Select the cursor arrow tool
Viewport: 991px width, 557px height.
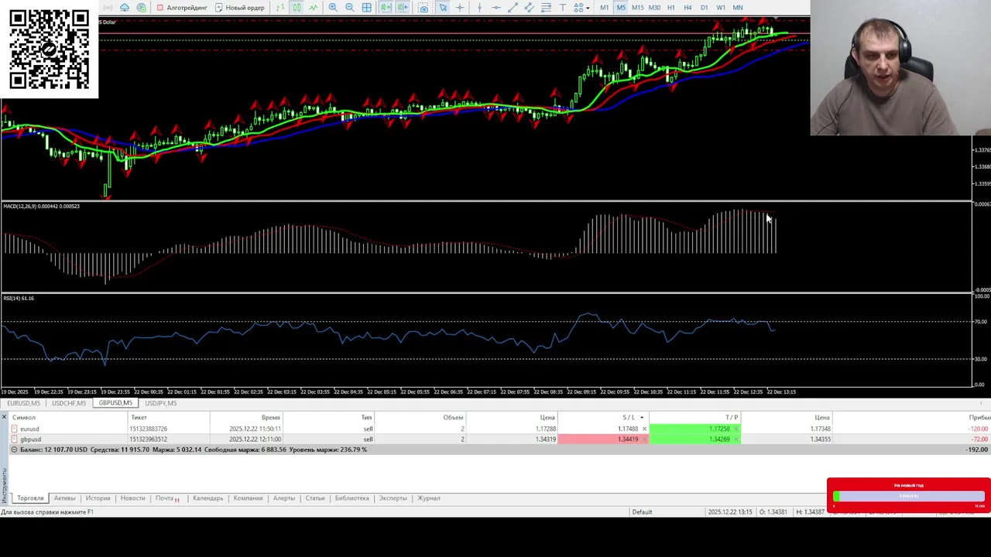(x=443, y=7)
